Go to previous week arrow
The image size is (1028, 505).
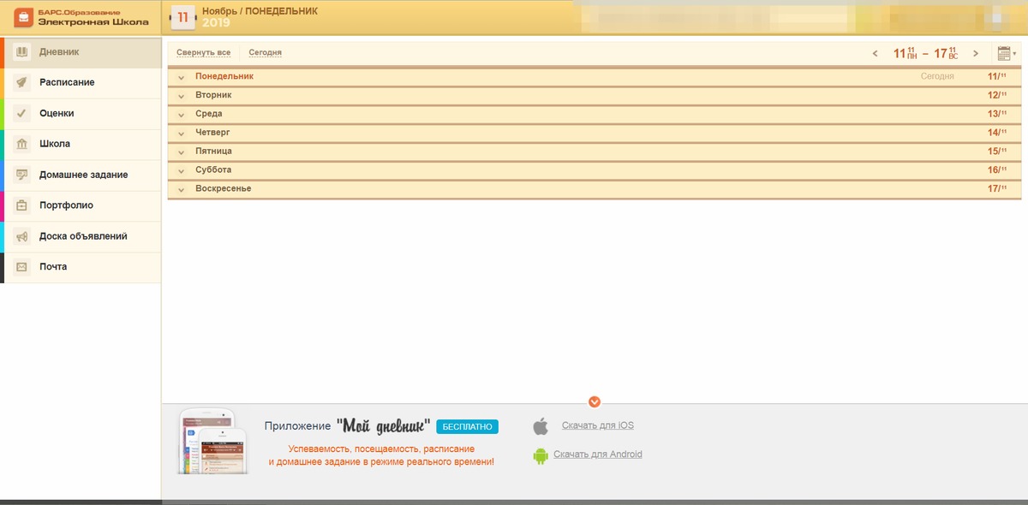875,53
